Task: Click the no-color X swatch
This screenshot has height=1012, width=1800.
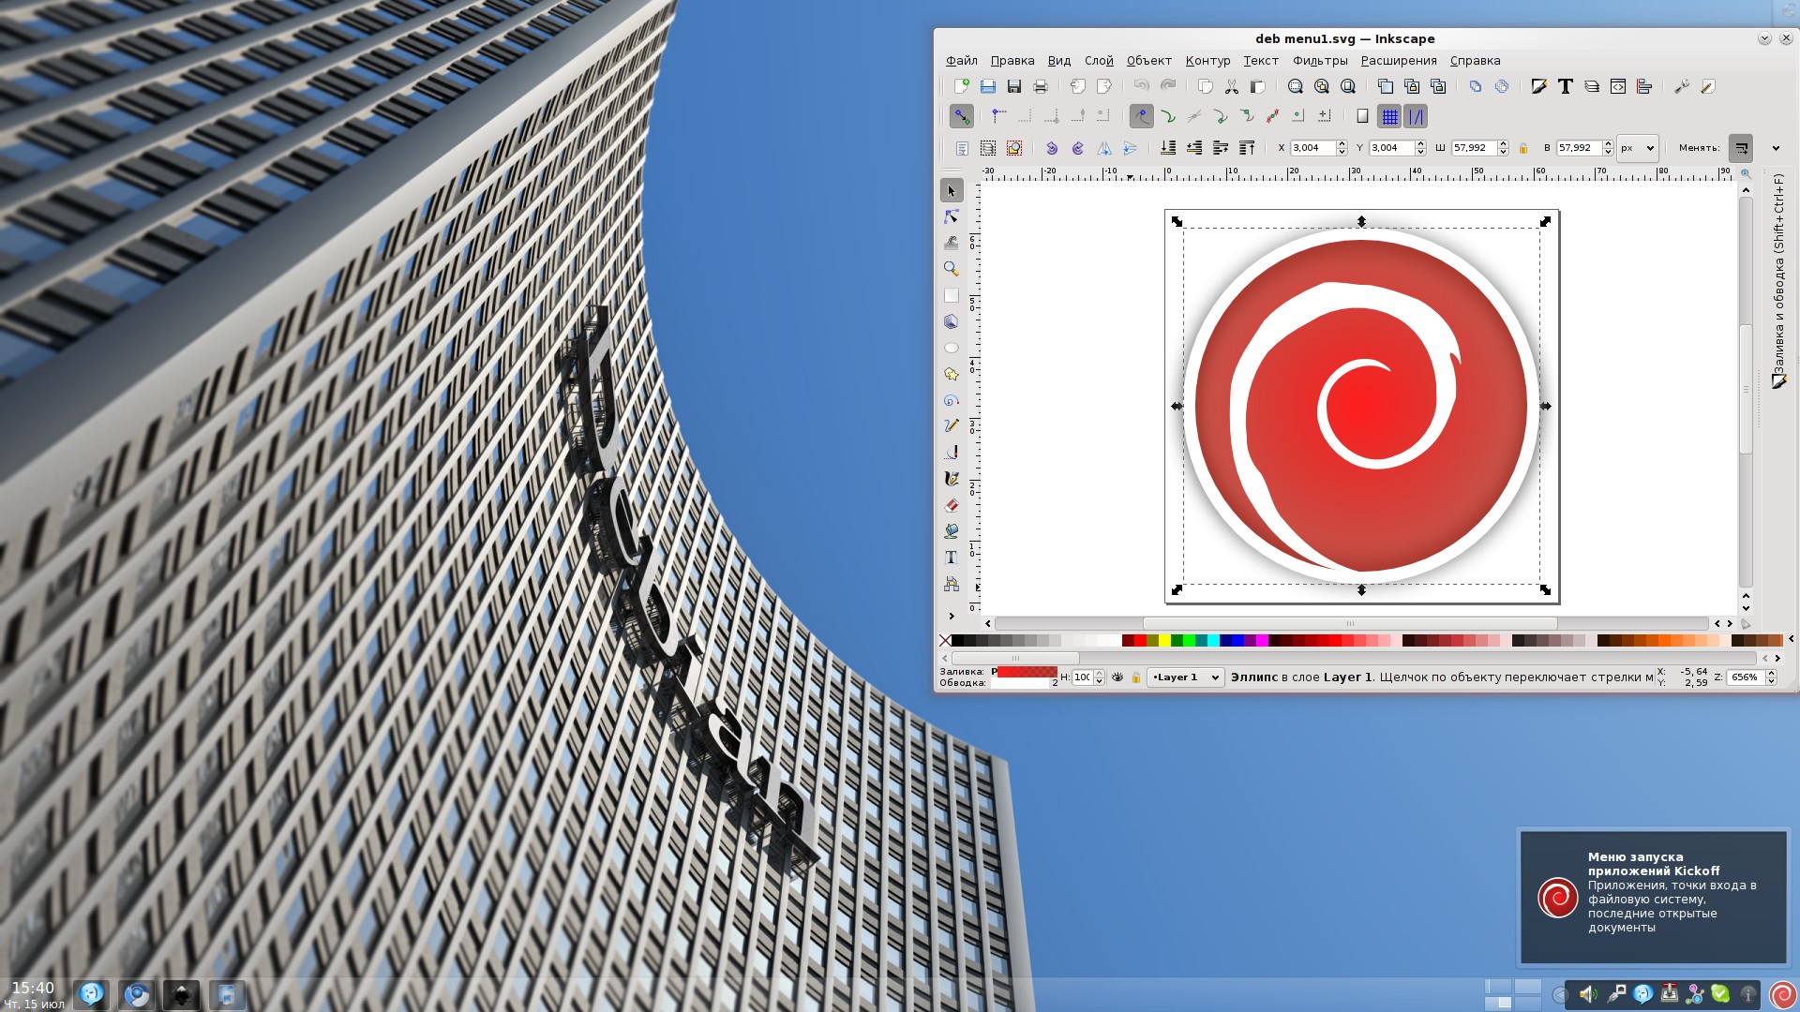Action: coord(945,641)
